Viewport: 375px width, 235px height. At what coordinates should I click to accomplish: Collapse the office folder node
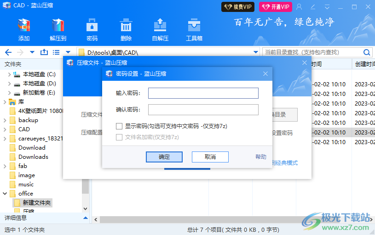(5, 194)
